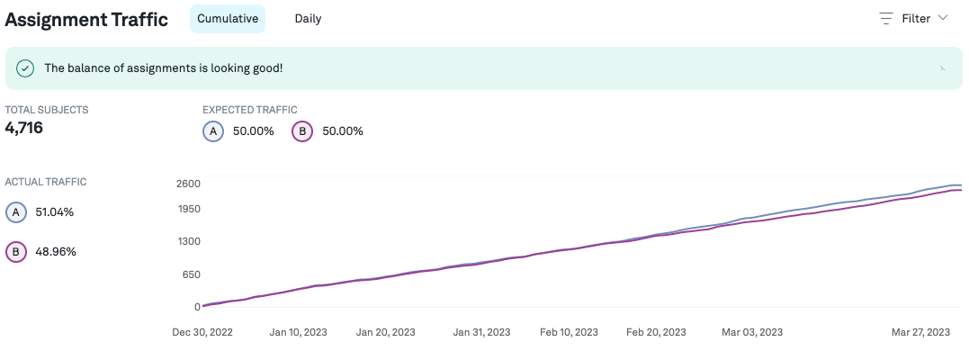Image resolution: width=969 pixels, height=360 pixels.
Task: Open the Filter dropdown arrow
Action: coord(943,18)
